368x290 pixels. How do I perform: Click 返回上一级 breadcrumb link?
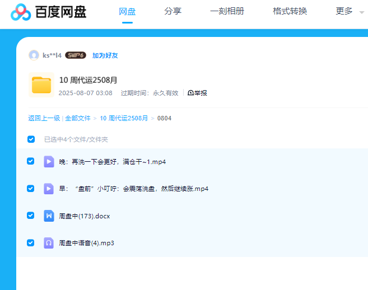click(x=44, y=118)
